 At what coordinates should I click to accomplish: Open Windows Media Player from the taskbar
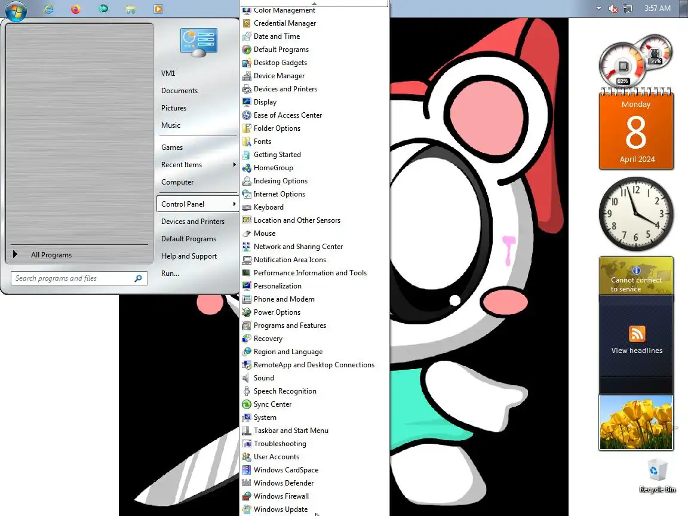(x=158, y=9)
